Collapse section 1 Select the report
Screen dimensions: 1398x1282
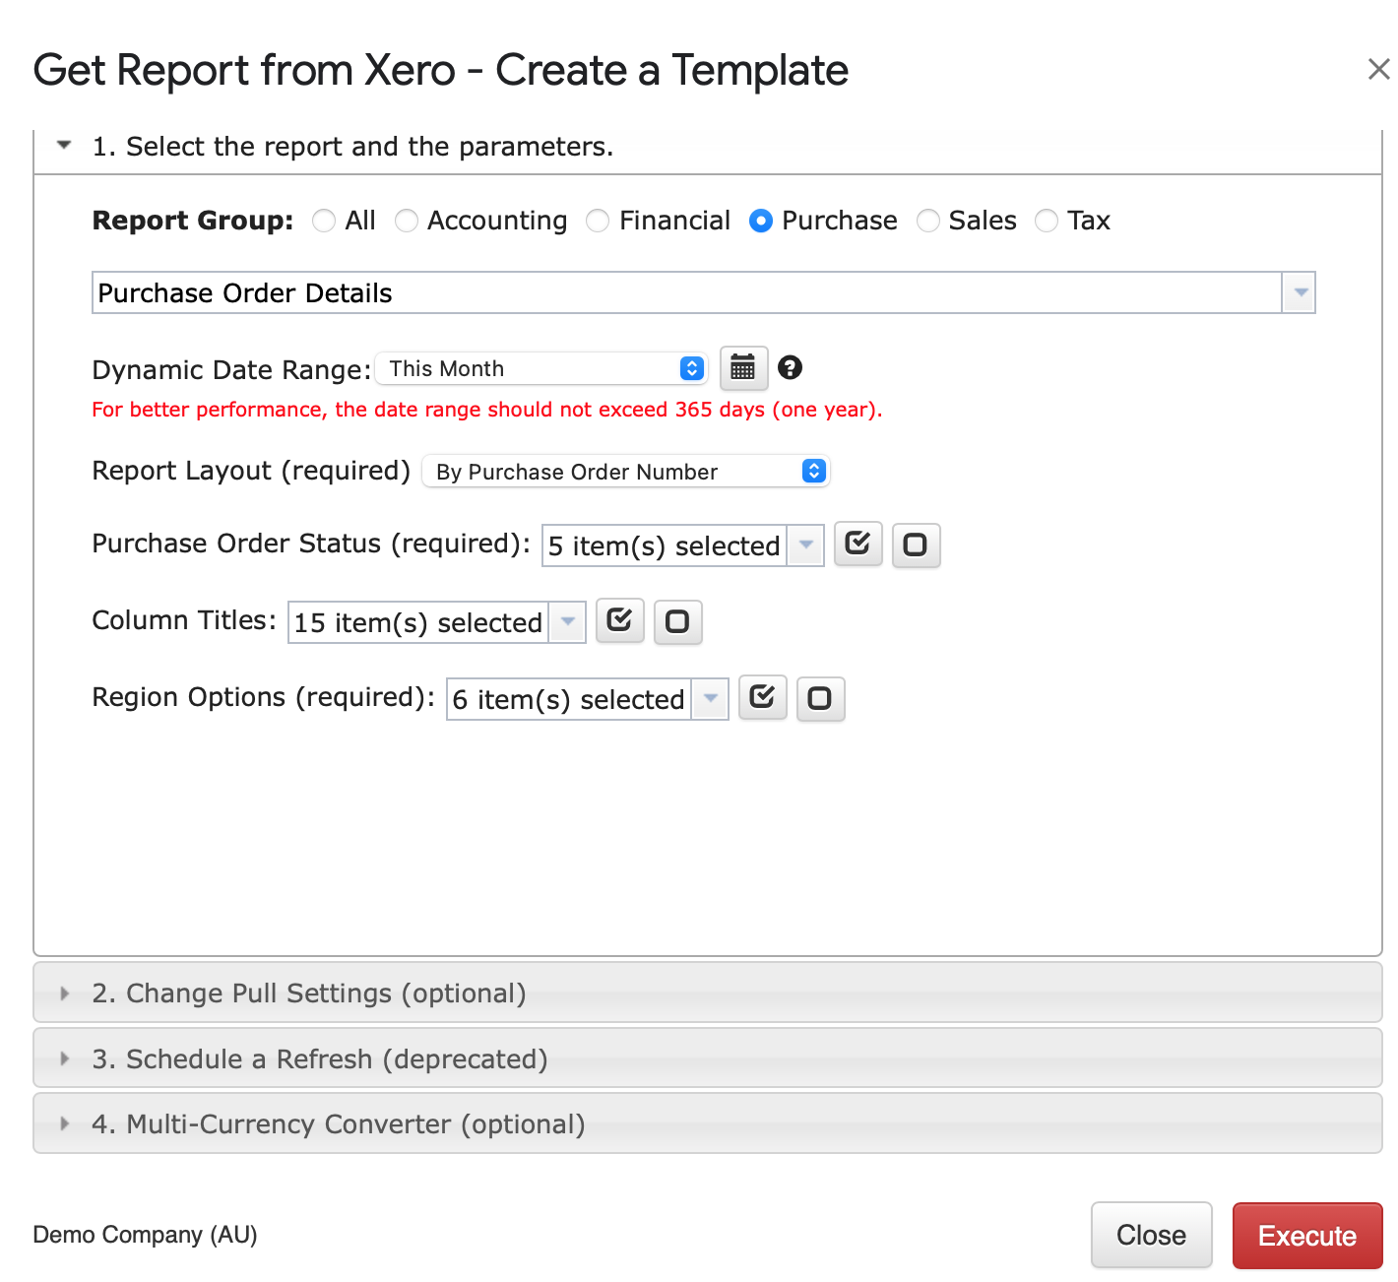pos(708,147)
